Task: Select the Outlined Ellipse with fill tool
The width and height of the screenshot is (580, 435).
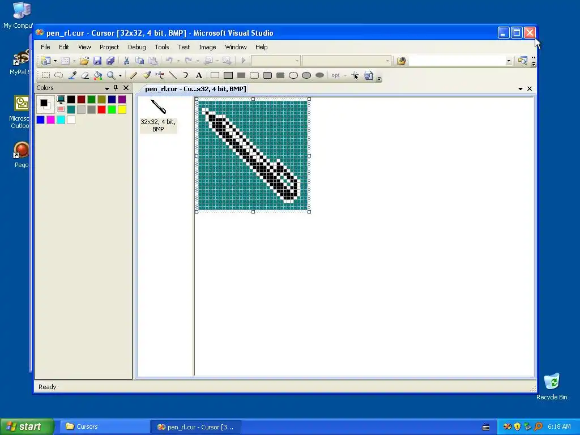Action: click(x=306, y=75)
